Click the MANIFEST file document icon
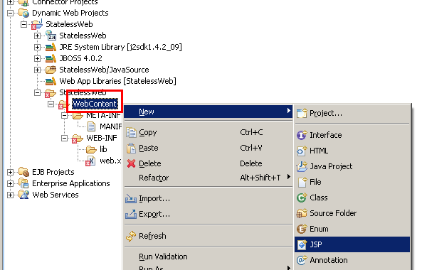This screenshot has height=270, width=422. (x=91, y=126)
